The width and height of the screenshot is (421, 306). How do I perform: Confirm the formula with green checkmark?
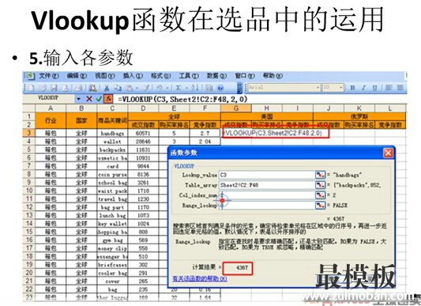[99, 99]
